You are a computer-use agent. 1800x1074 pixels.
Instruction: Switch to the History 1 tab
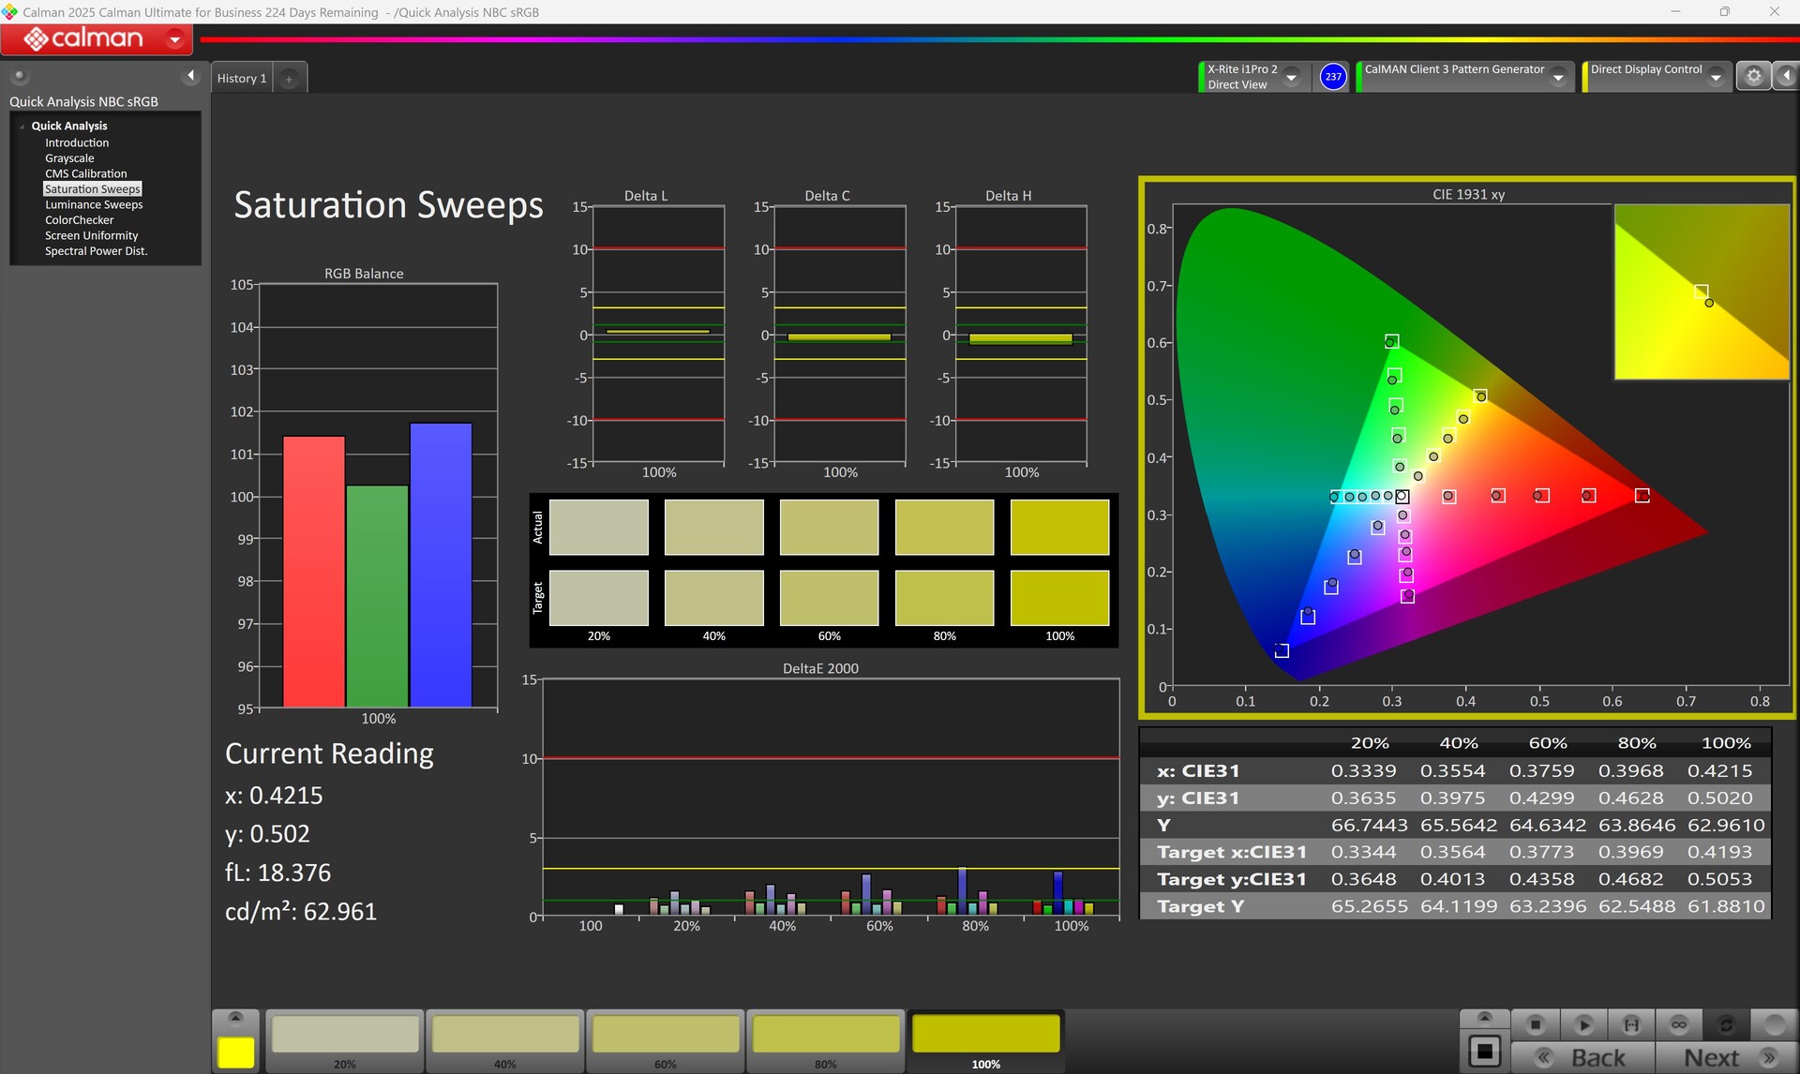[x=242, y=79]
